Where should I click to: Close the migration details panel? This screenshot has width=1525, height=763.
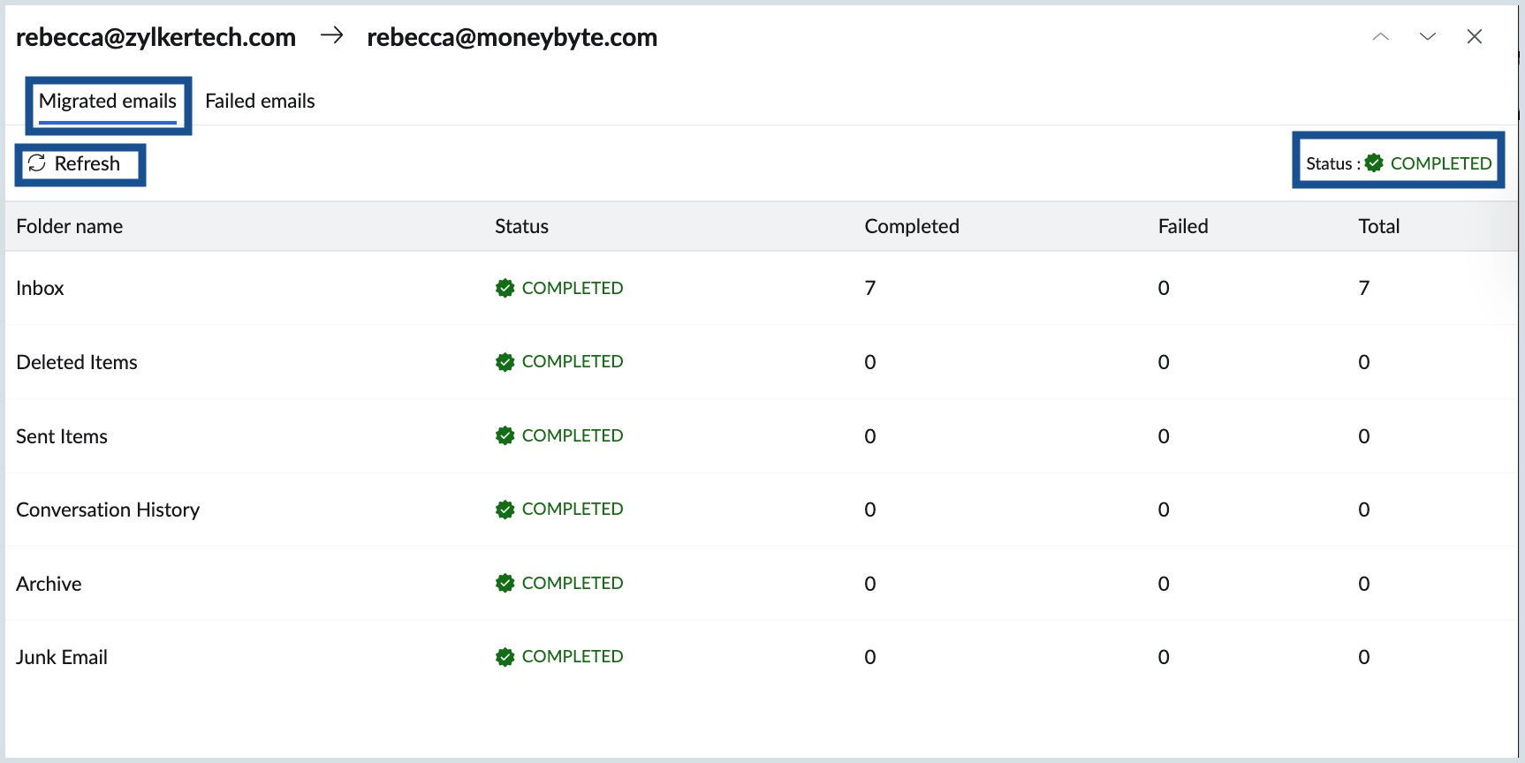(x=1475, y=37)
